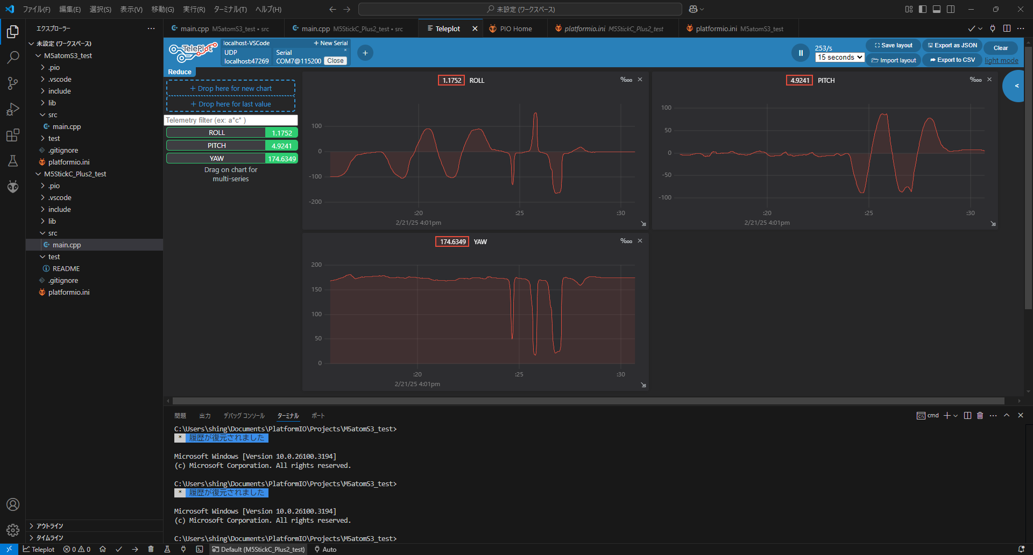Open the 15 seconds time window dropdown
The image size is (1033, 555).
pyautogui.click(x=840, y=57)
